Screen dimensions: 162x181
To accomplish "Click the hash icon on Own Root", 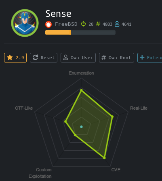I will pyautogui.click(x=104, y=58).
